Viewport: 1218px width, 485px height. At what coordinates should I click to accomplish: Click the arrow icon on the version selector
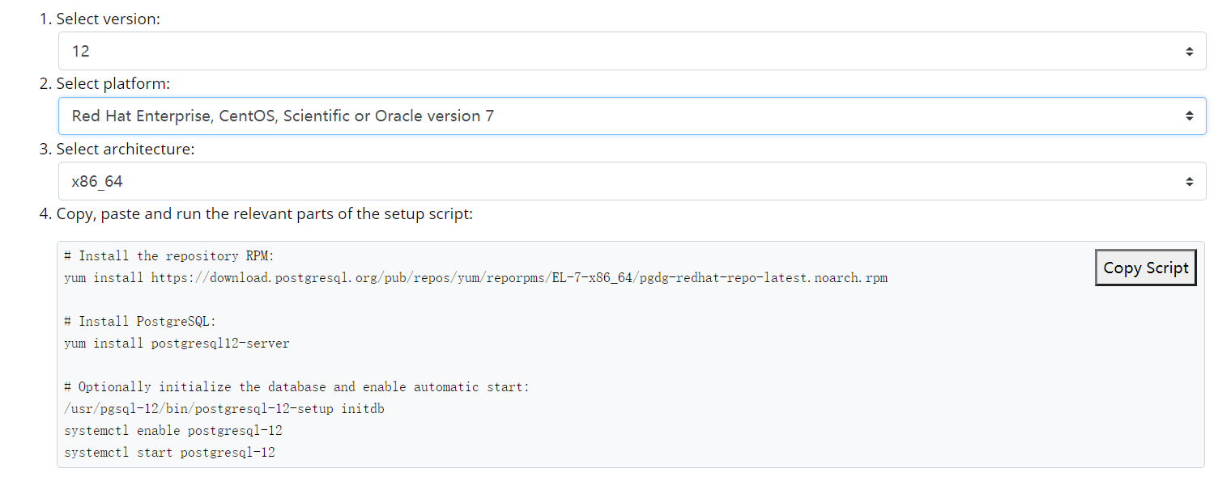[1189, 51]
